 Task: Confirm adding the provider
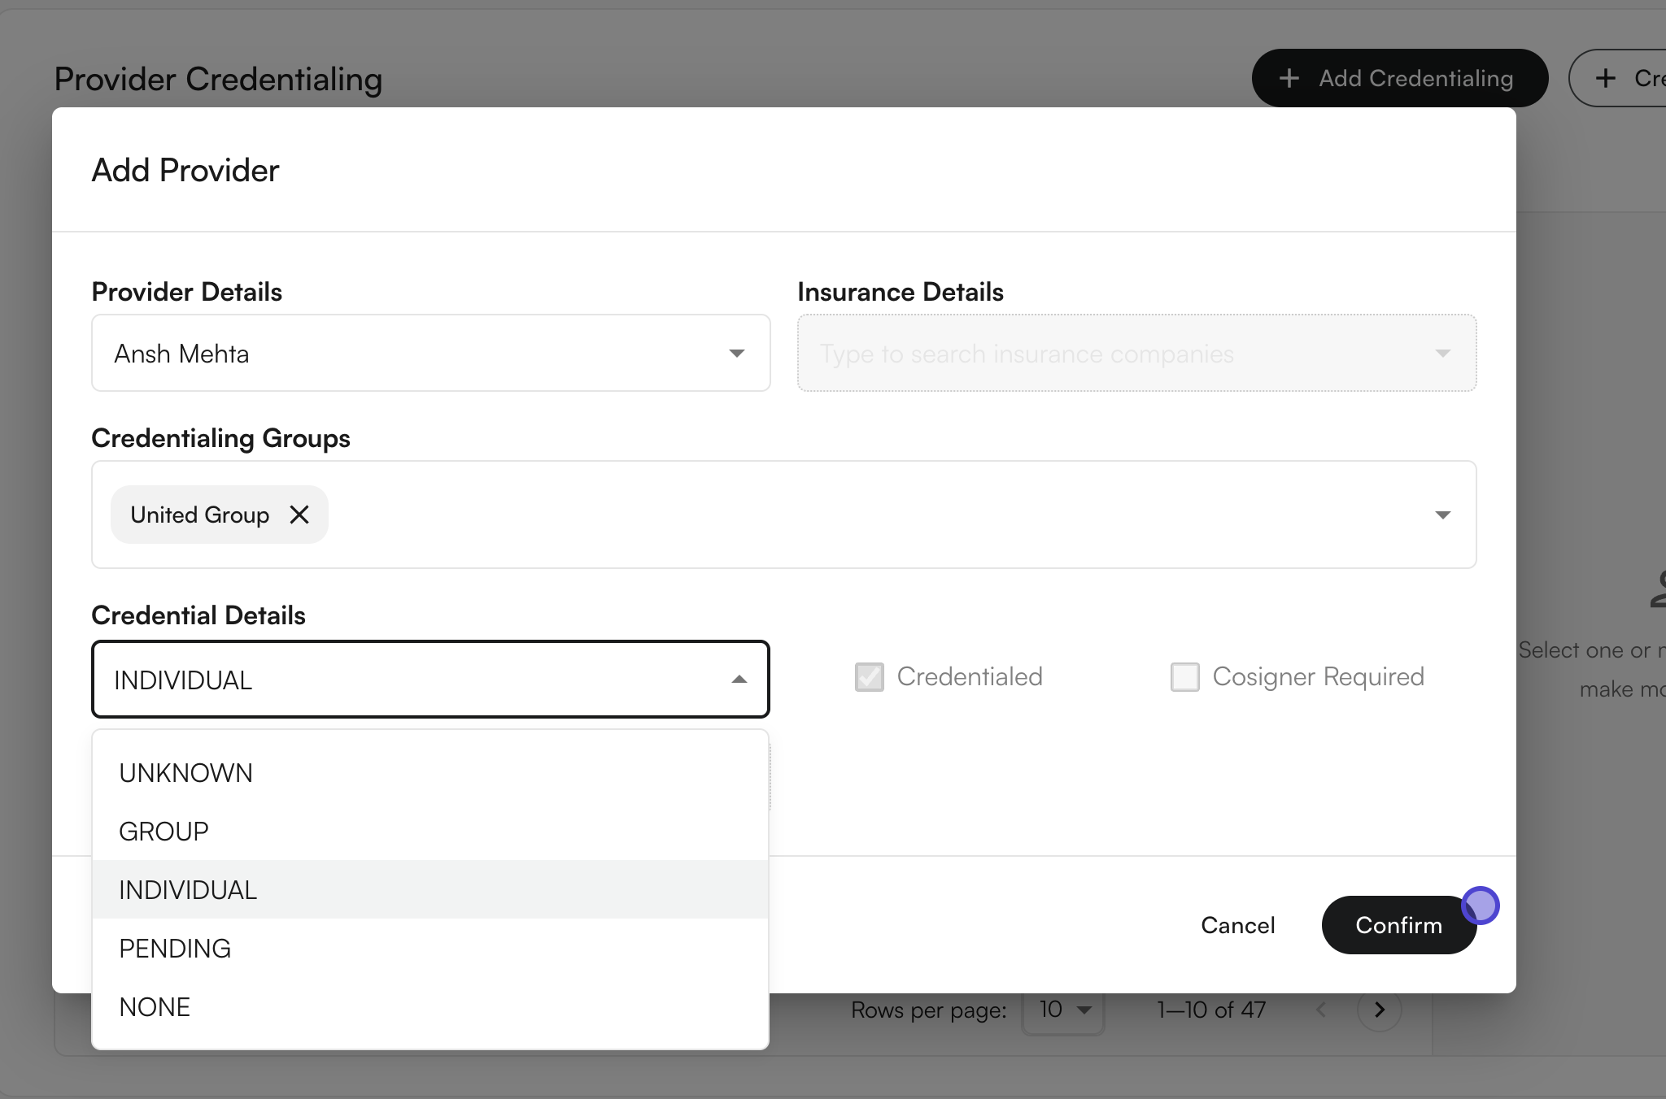click(x=1398, y=925)
